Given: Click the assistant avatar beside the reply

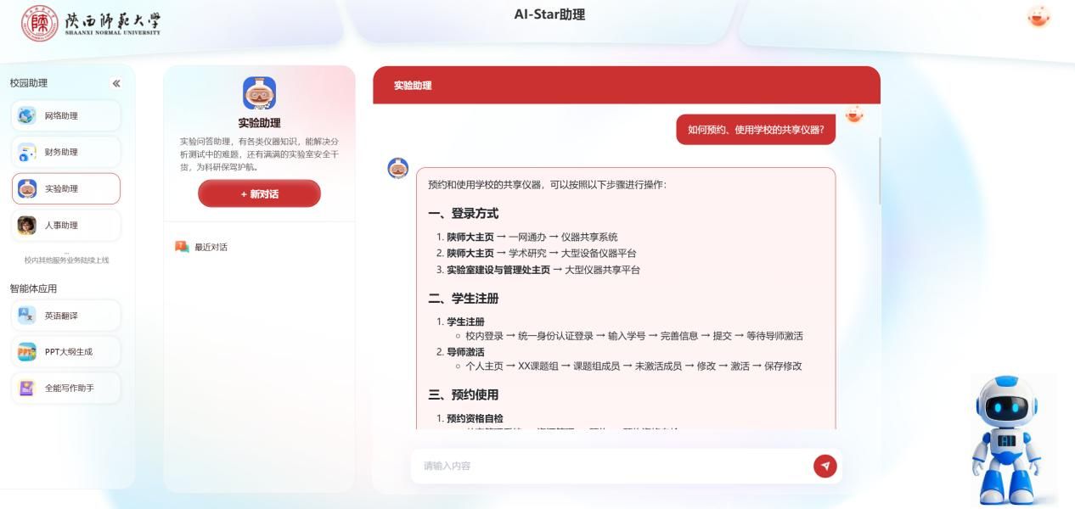Looking at the screenshot, I should (398, 168).
